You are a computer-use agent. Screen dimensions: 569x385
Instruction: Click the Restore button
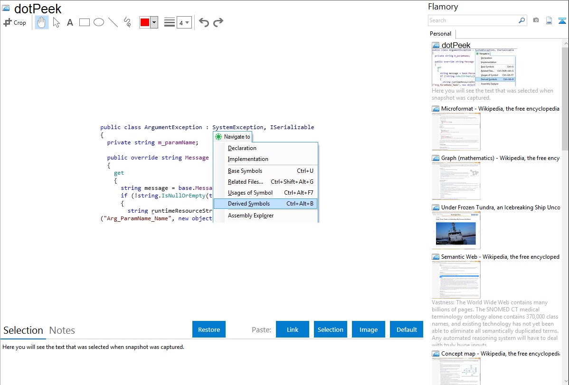(x=209, y=329)
